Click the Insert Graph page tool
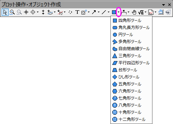 [151, 12]
